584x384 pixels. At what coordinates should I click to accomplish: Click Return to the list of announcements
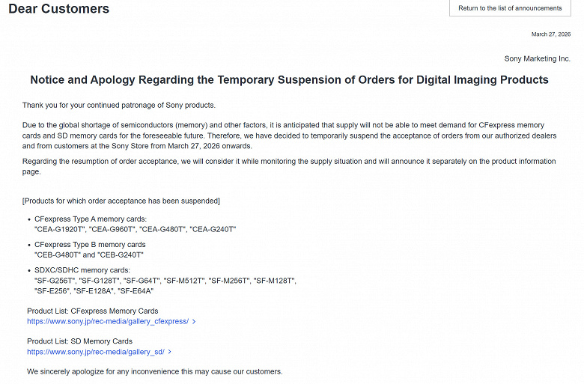coord(510,8)
